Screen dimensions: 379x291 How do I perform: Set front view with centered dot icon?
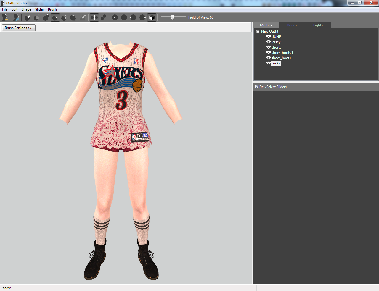tap(115, 17)
